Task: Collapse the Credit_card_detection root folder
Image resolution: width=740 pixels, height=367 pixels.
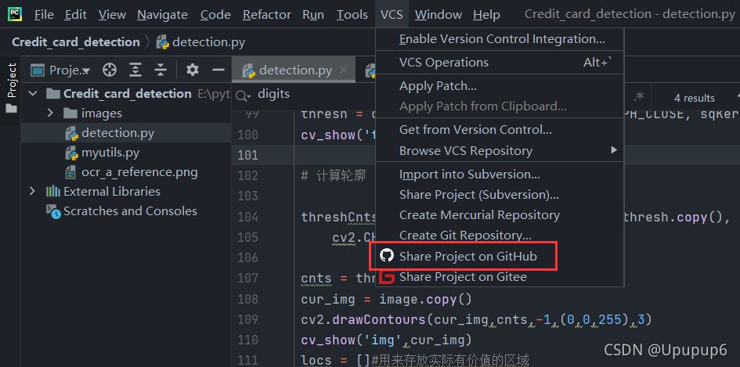Action: click(33, 94)
